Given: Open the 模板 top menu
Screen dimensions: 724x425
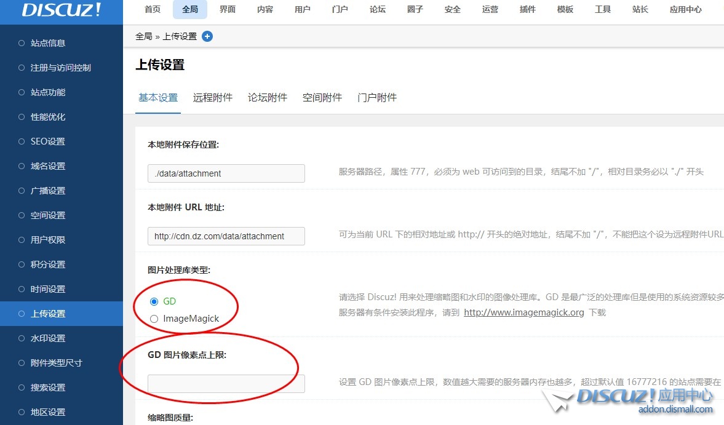Looking at the screenshot, I should coord(565,10).
